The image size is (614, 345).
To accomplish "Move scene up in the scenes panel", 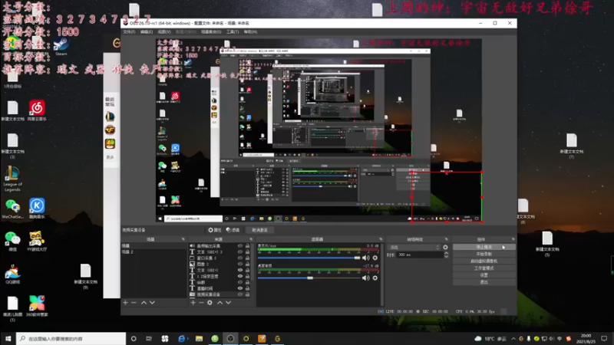I will coord(144,302).
